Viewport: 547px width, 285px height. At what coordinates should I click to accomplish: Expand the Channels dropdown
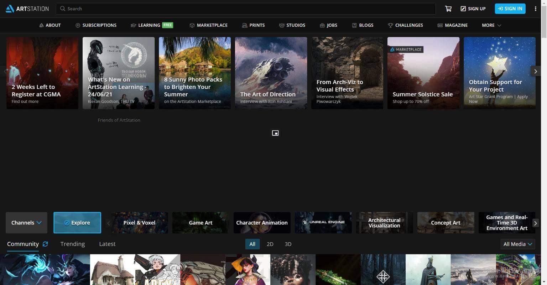[x=26, y=223]
